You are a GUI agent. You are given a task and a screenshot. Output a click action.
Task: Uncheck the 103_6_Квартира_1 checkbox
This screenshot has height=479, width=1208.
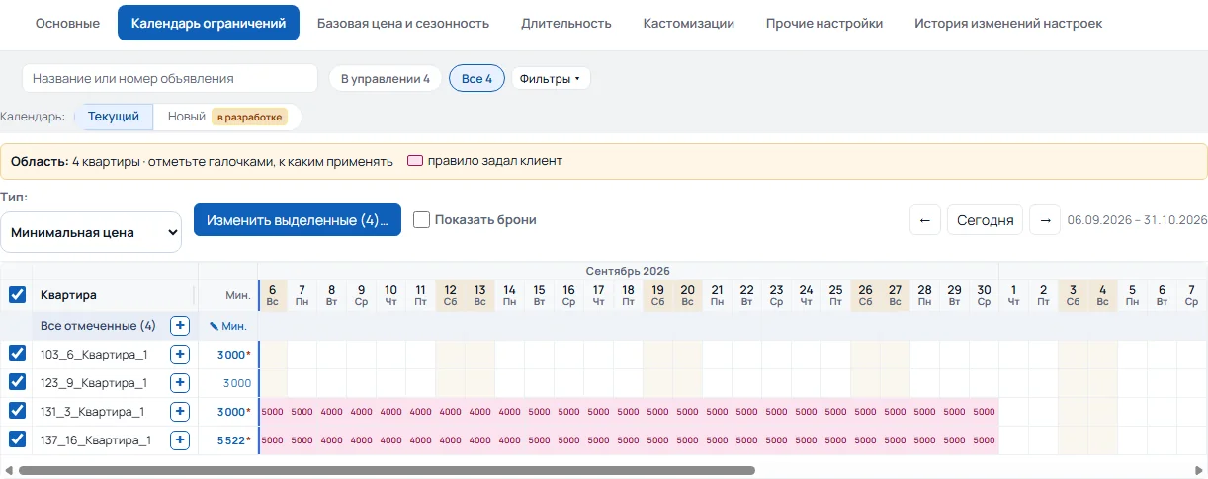pyautogui.click(x=17, y=354)
